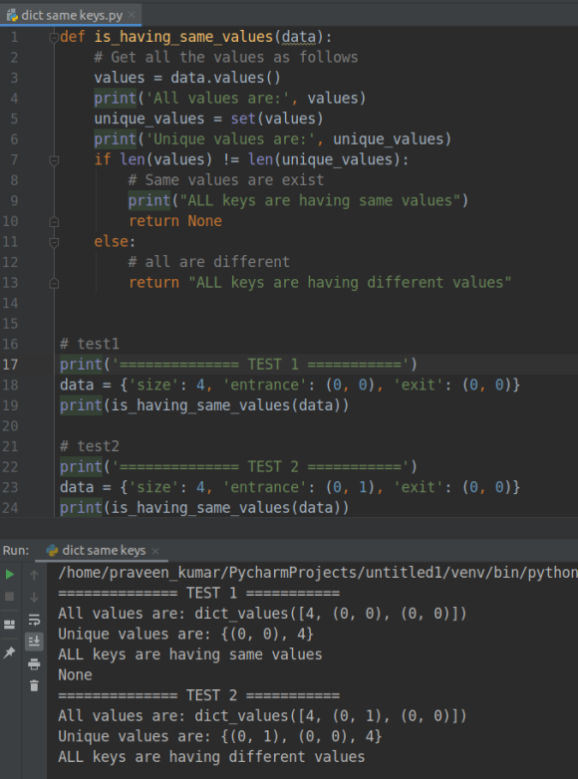Click the restore layout icon

coord(9,625)
